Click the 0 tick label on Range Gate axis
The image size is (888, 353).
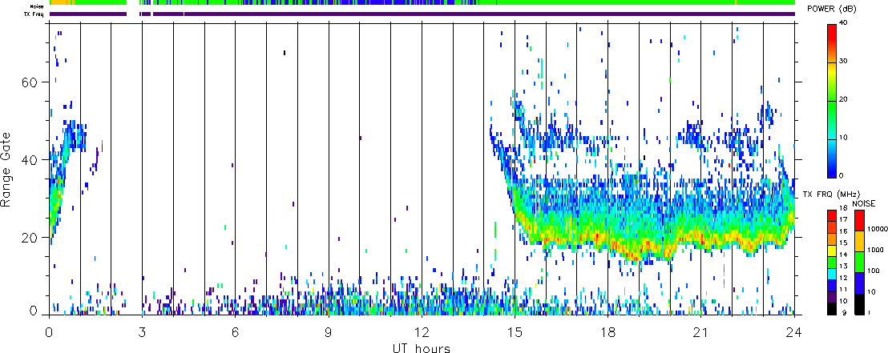[34, 311]
